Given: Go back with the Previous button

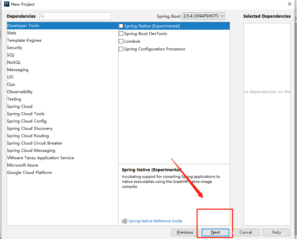Looking at the screenshot, I should pos(185,232).
